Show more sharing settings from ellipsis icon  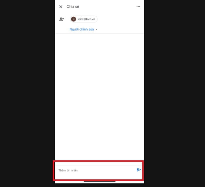tap(138, 7)
